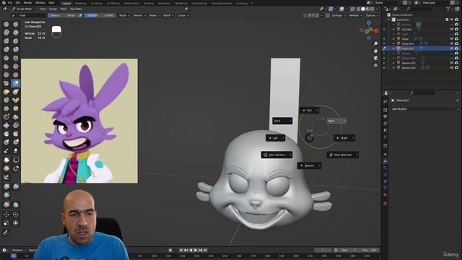This screenshot has height=260, width=462.
Task: Click the red X axis gizmo ball
Action: pos(376,30)
